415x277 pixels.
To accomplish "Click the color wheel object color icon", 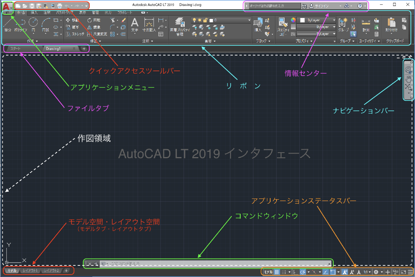I will tap(293, 20).
